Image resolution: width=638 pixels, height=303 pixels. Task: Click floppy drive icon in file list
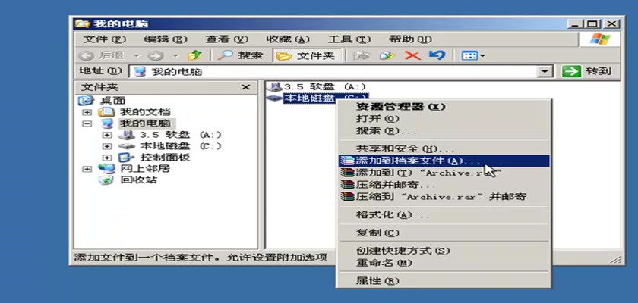pos(274,87)
